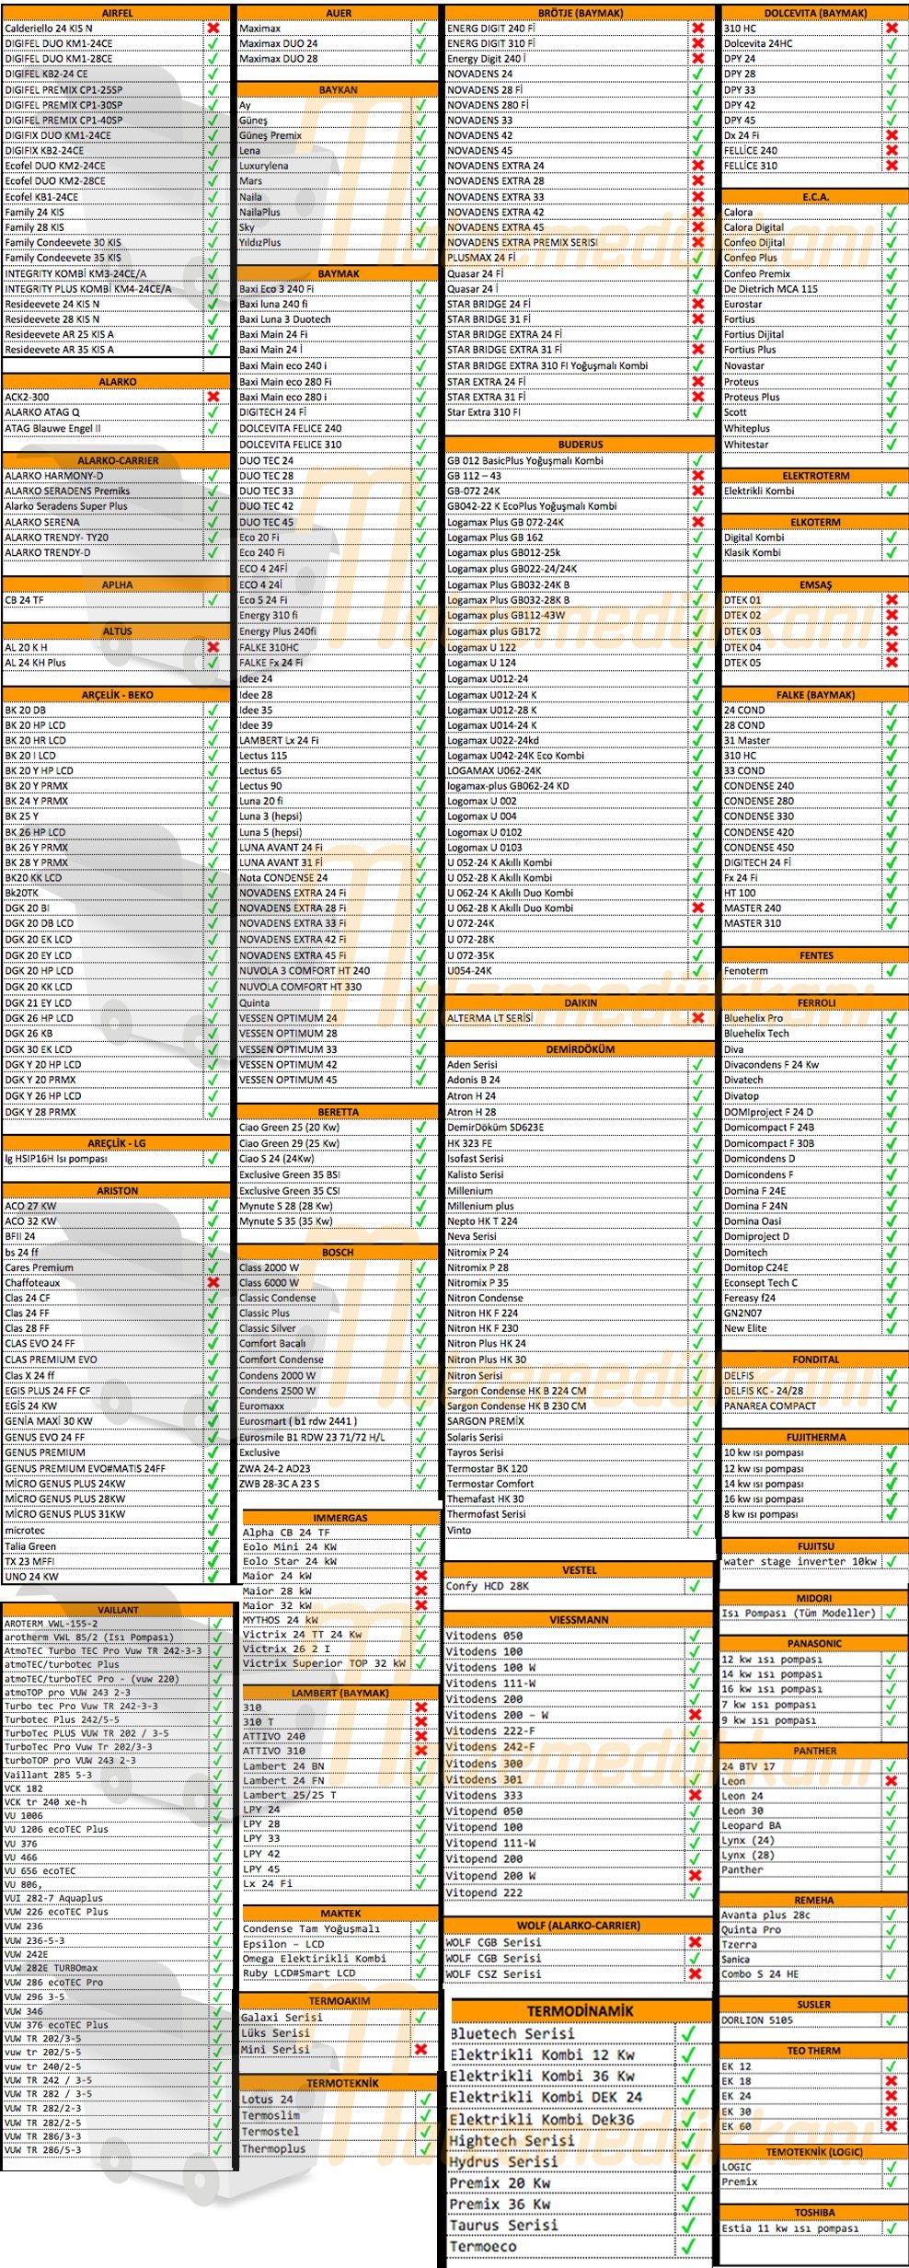Screen dimensions: 909x2268
Task: Click the VAILLANT brand header
Action: 118,1610
